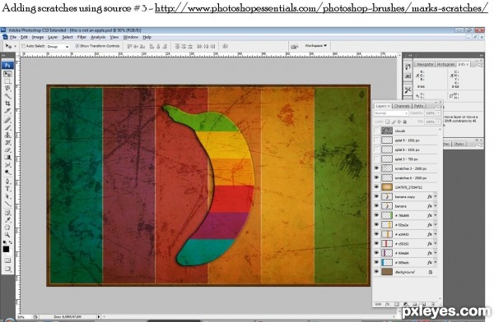Select the Horizontal Type tool
The width and height of the screenshot is (494, 322).
(x=7, y=189)
